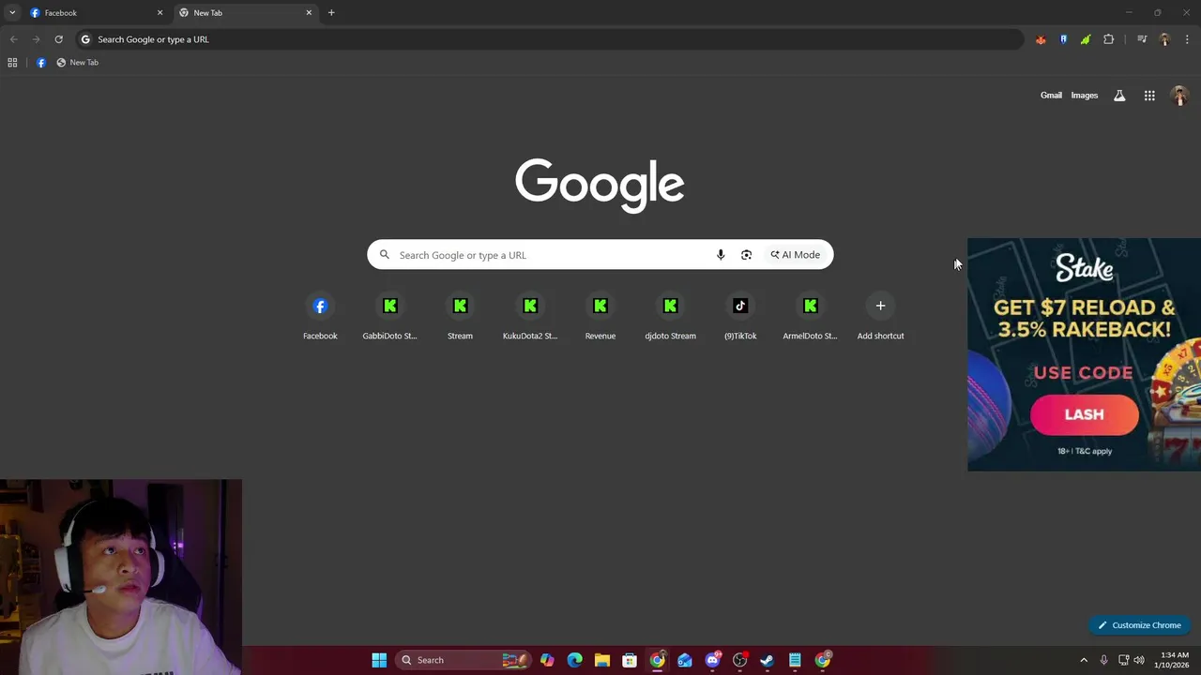Open the volume speaker control
Screen dimensions: 1201x675
1139,660
